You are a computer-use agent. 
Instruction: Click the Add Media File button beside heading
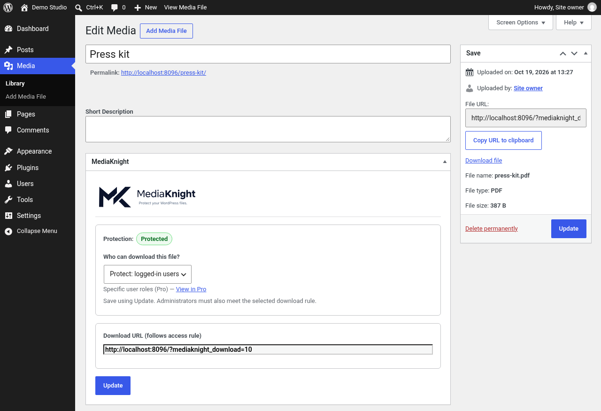[x=166, y=31]
